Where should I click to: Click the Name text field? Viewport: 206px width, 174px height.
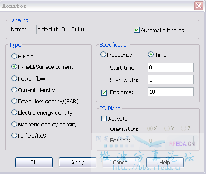77,30
